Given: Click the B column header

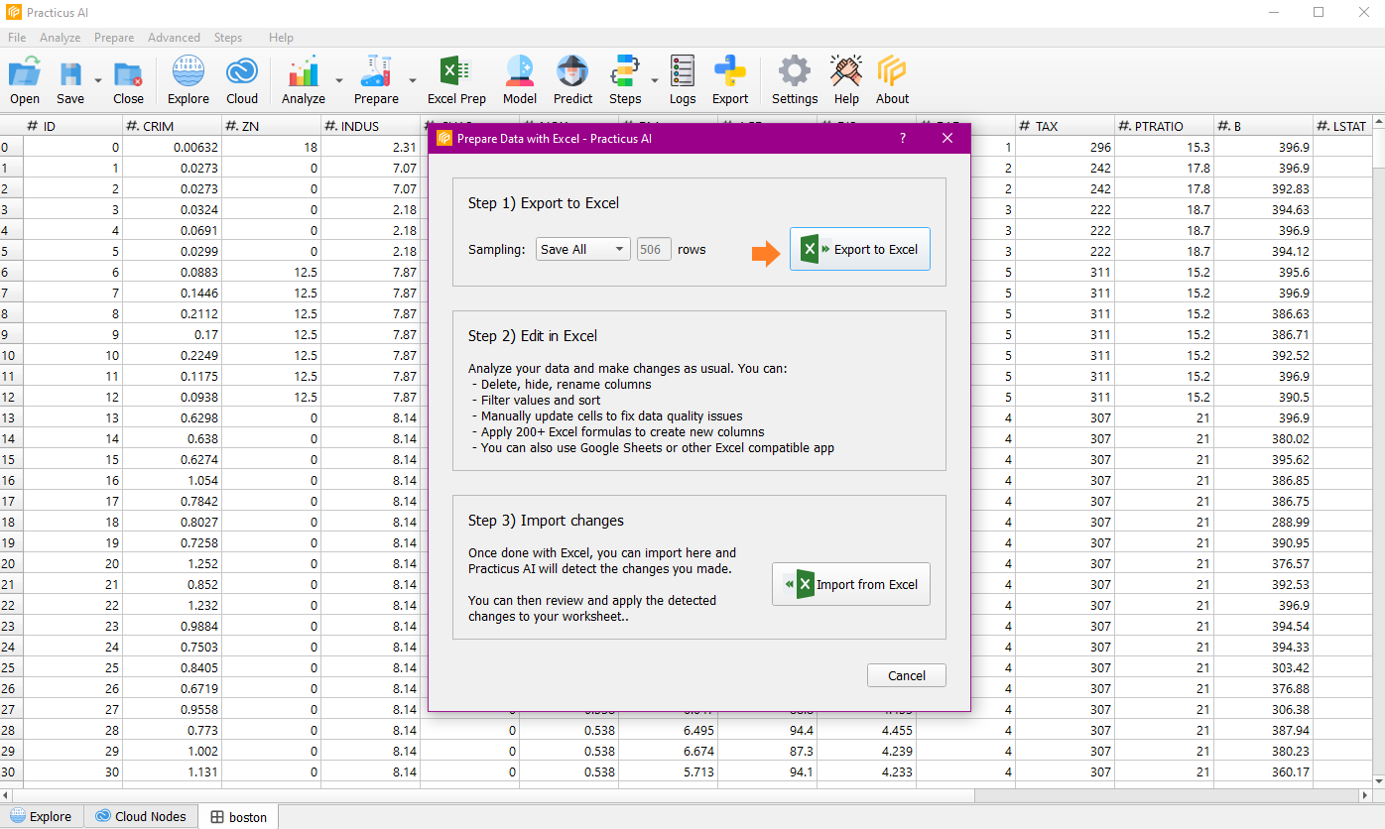Looking at the screenshot, I should (x=1263, y=126).
